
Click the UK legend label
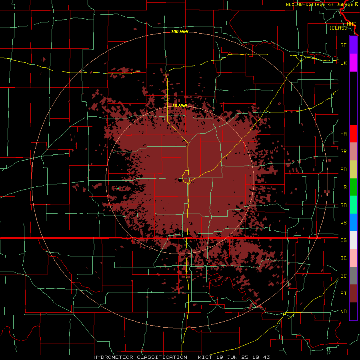tap(343, 63)
